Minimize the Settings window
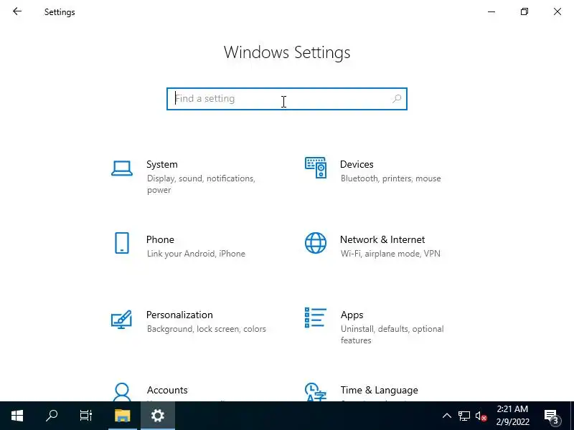The image size is (574, 430). click(491, 11)
